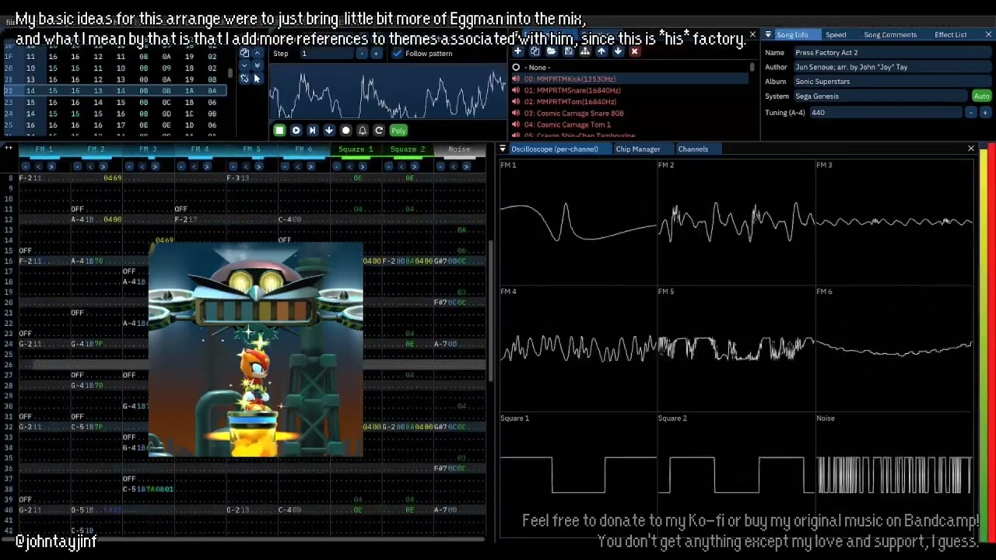This screenshot has height=560, width=996.
Task: Click the double-down chevron in orders controls
Action: pos(258,65)
